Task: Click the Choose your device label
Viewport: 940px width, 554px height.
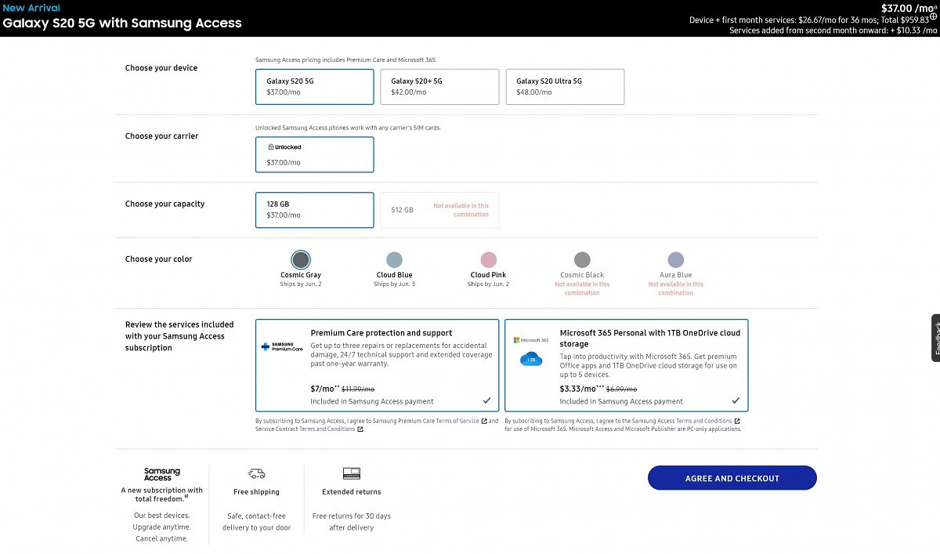Action: click(161, 68)
